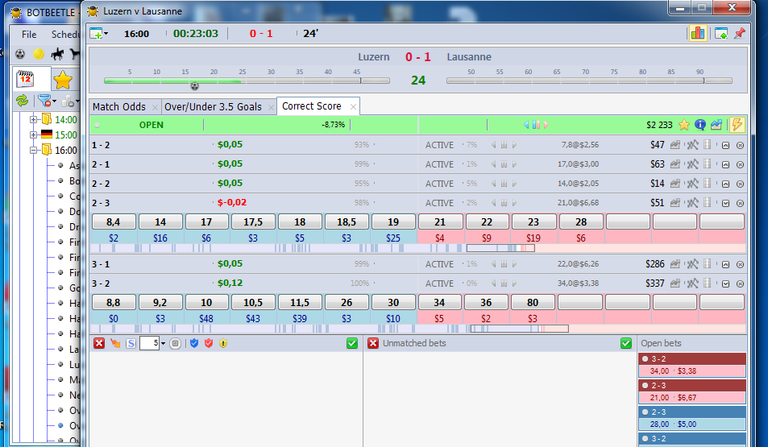
Task: Click the orange hand icon in bets toolbar
Action: click(x=115, y=343)
